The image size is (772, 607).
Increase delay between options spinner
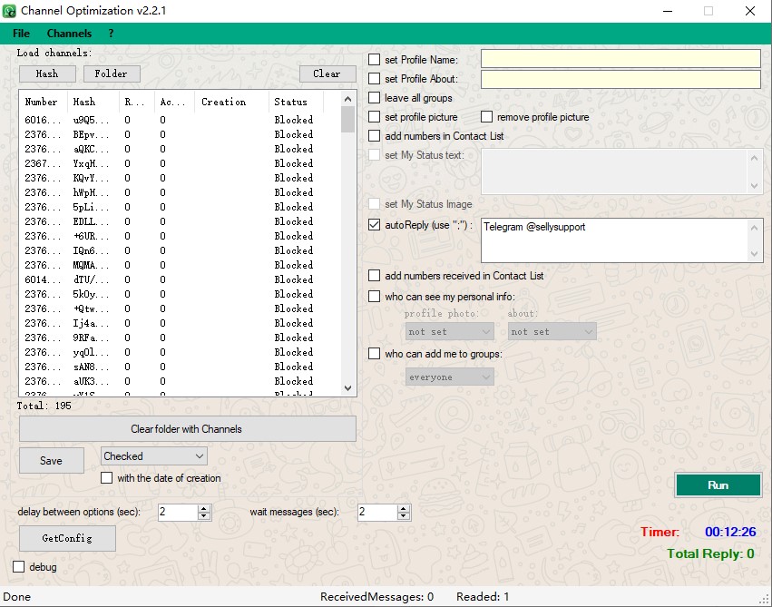click(204, 508)
